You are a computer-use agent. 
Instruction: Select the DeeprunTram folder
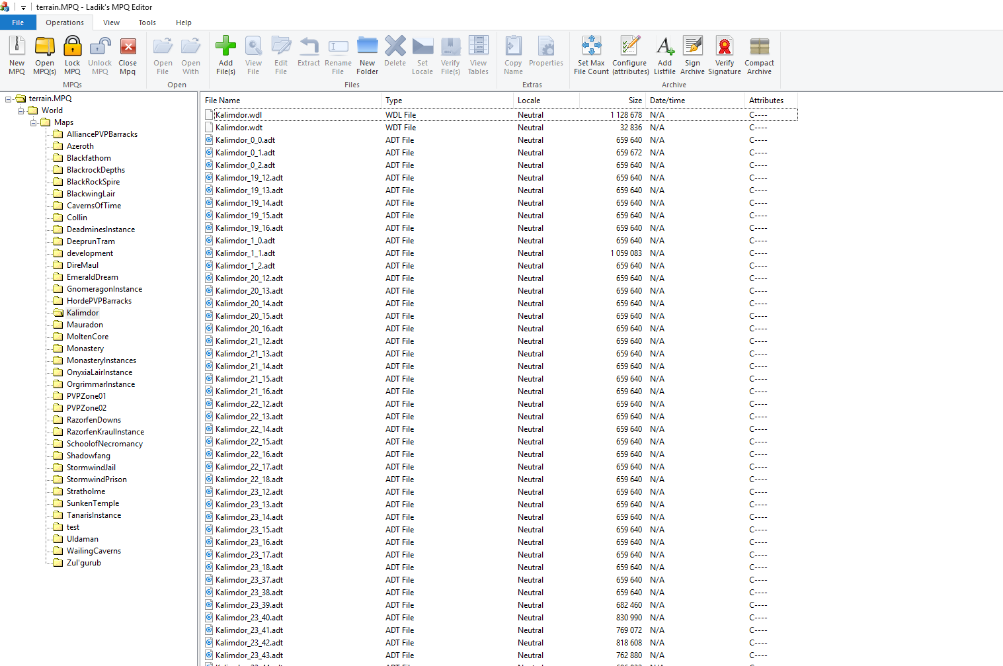(x=91, y=241)
